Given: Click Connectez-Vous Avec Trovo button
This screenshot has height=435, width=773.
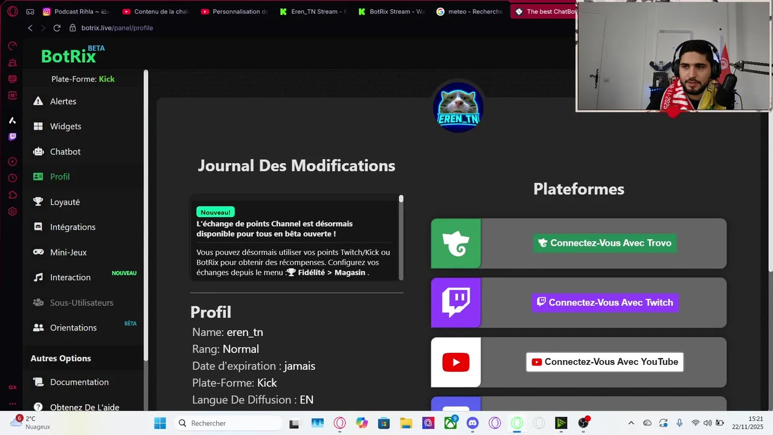Looking at the screenshot, I should 605,243.
